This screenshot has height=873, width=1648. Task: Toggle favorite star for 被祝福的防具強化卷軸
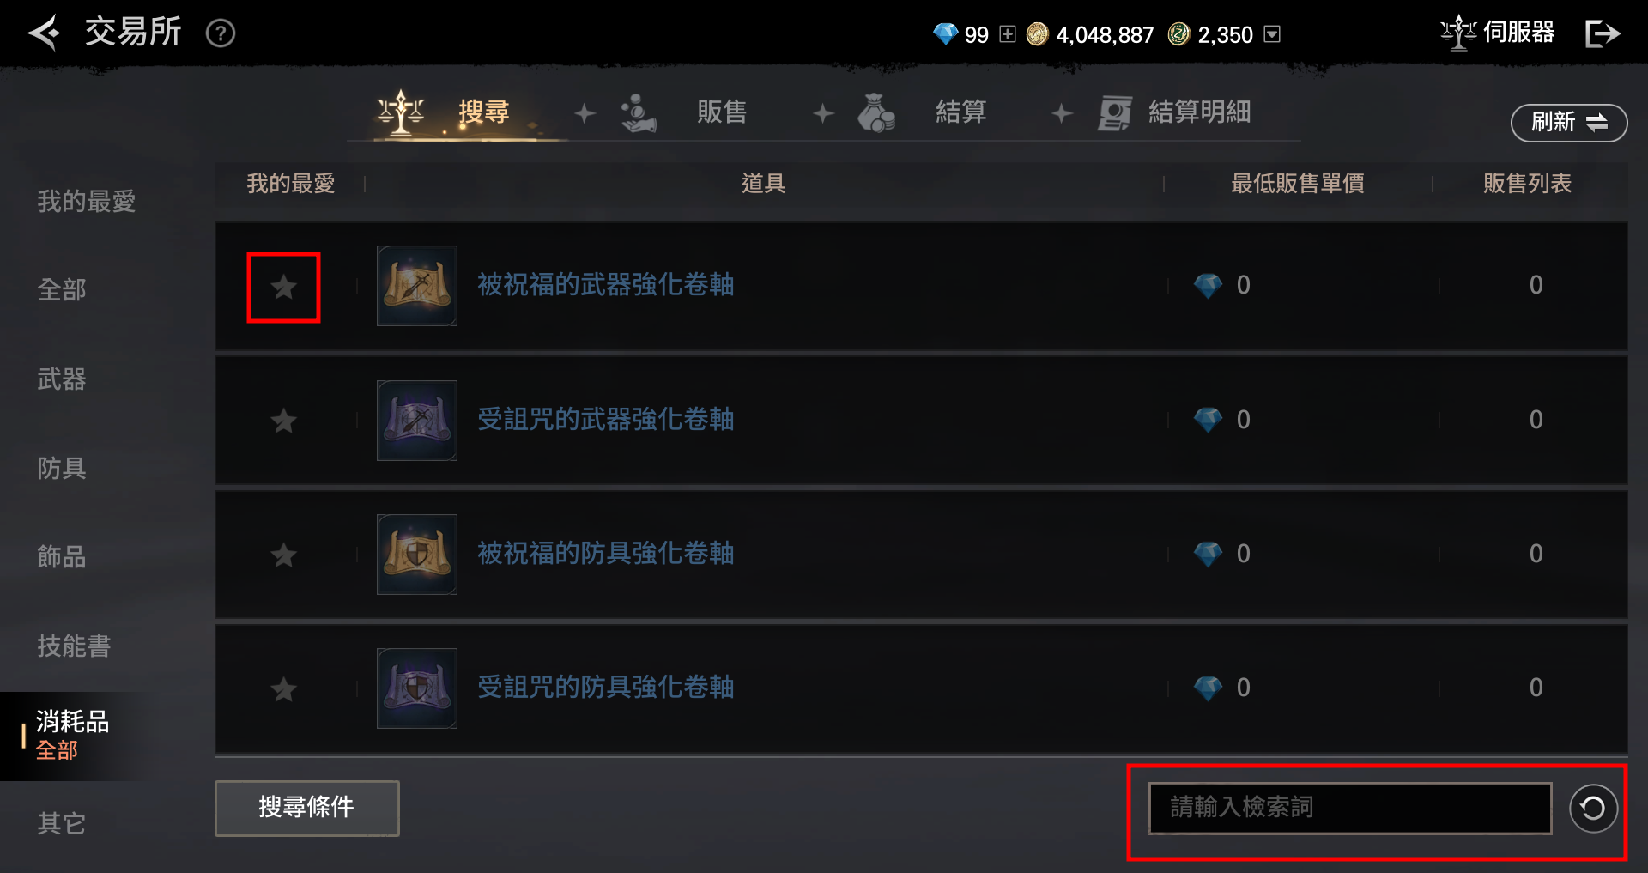pos(283,555)
